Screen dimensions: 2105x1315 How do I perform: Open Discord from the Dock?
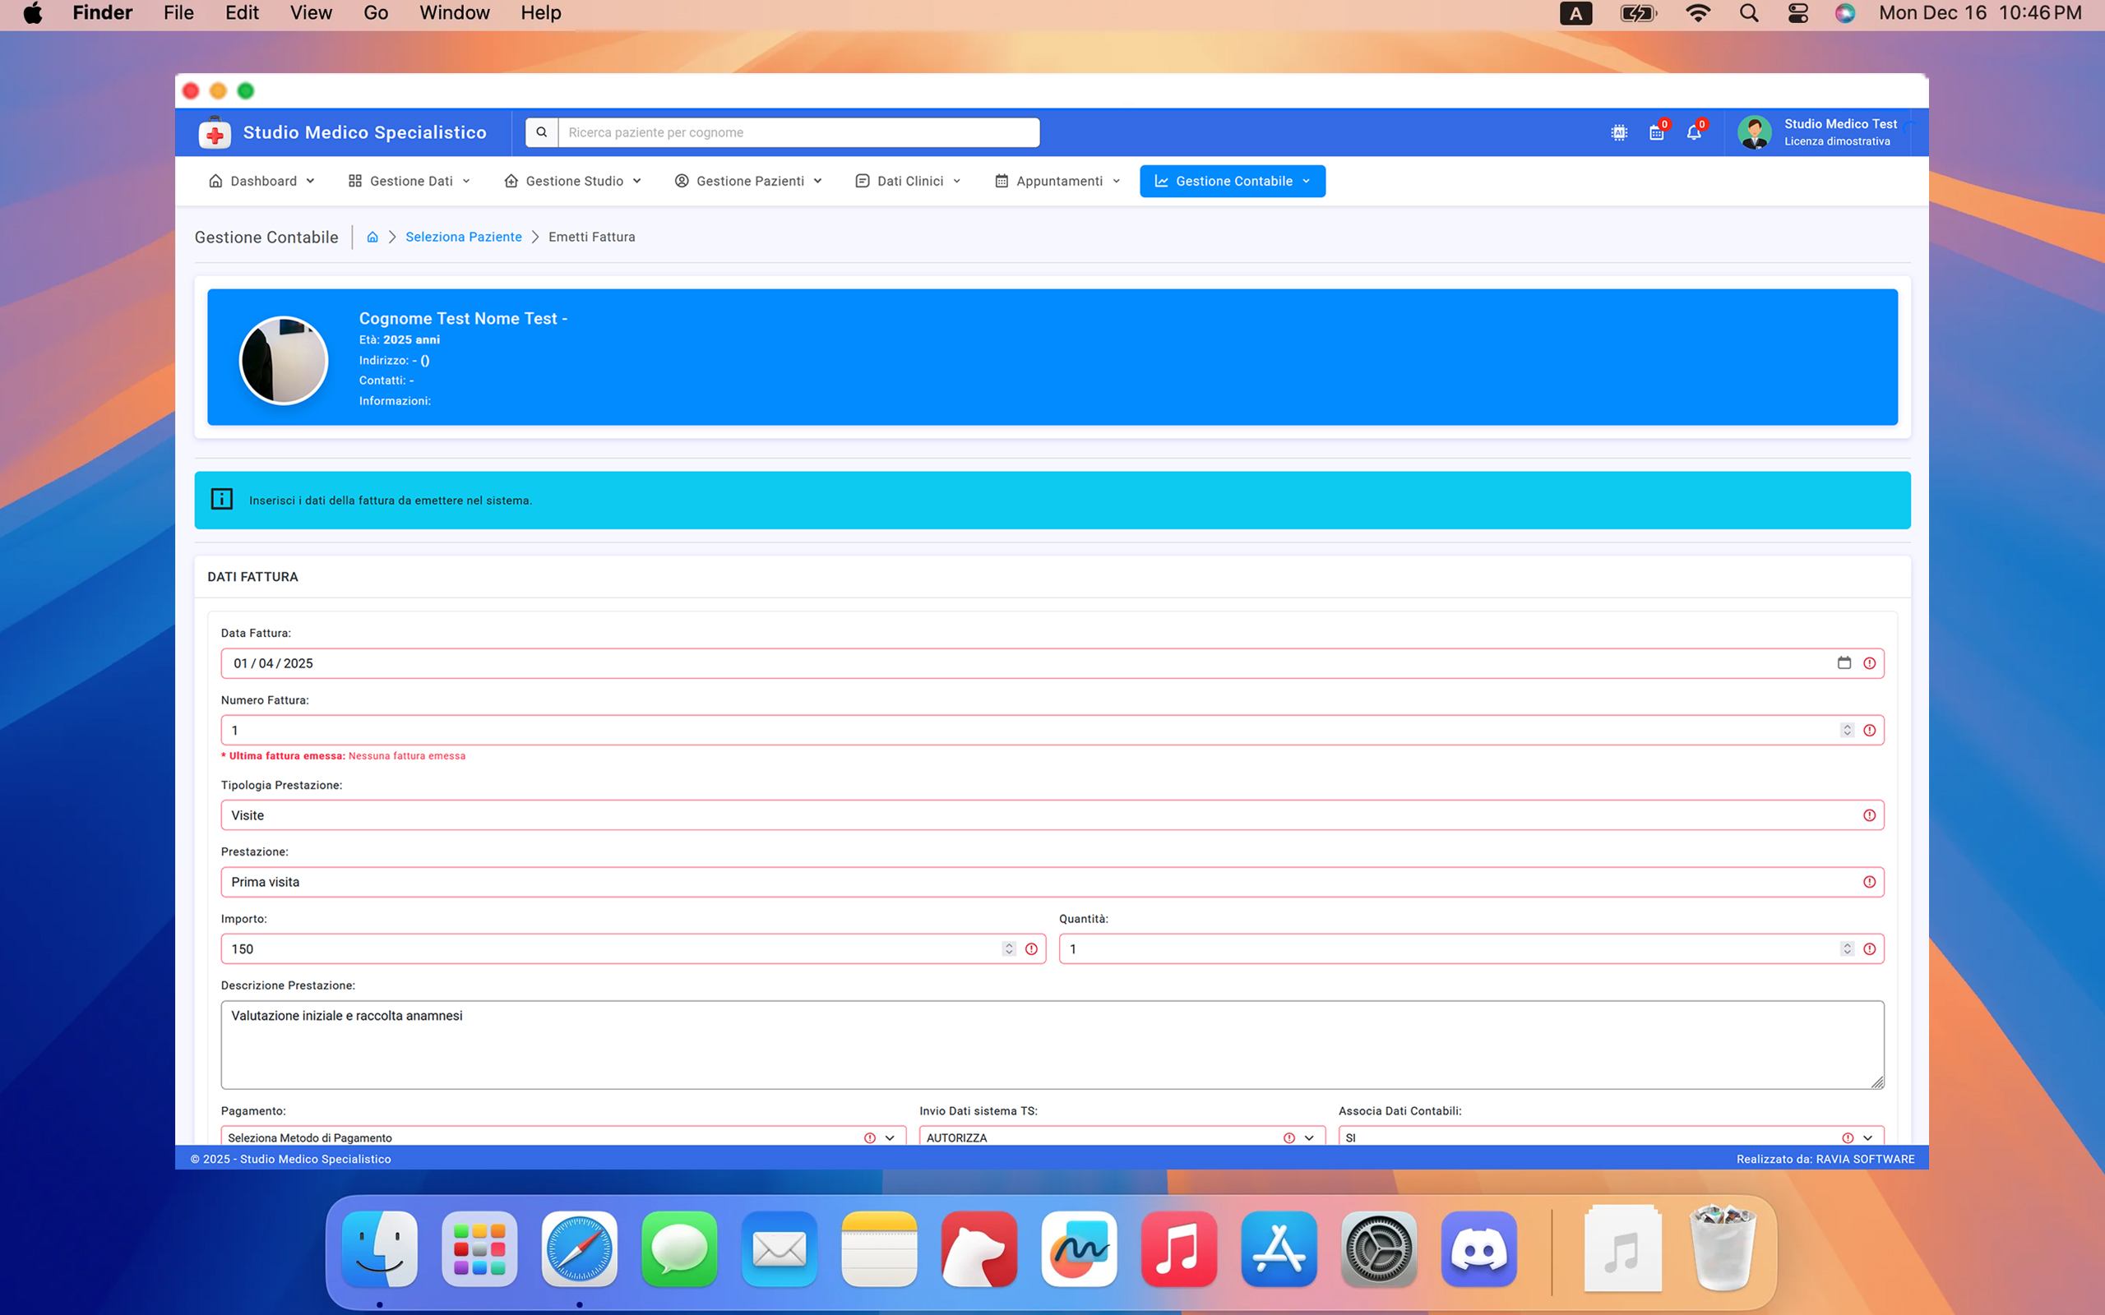click(1478, 1249)
